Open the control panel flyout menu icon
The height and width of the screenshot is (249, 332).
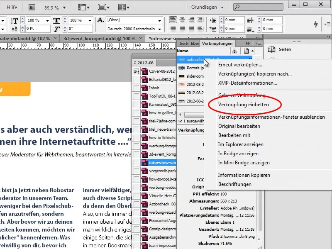pyautogui.click(x=327, y=24)
